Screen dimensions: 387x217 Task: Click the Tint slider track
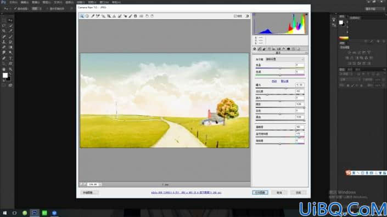coord(280,75)
